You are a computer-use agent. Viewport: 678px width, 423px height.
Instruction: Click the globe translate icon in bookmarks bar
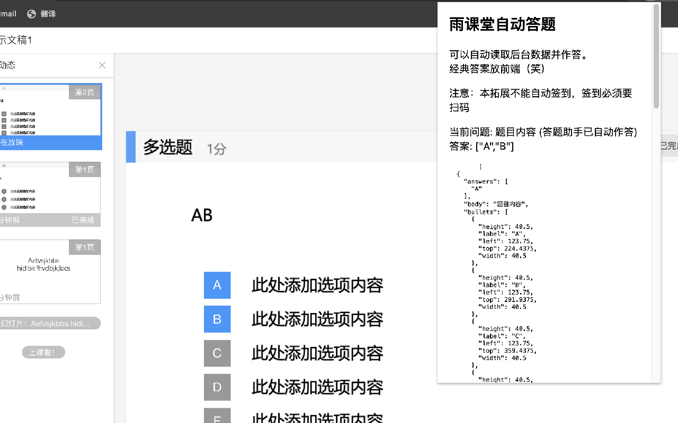coord(32,14)
